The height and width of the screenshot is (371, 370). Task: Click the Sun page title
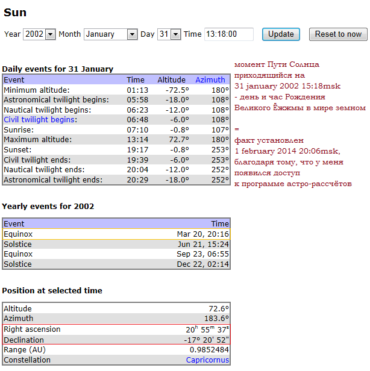(x=15, y=12)
